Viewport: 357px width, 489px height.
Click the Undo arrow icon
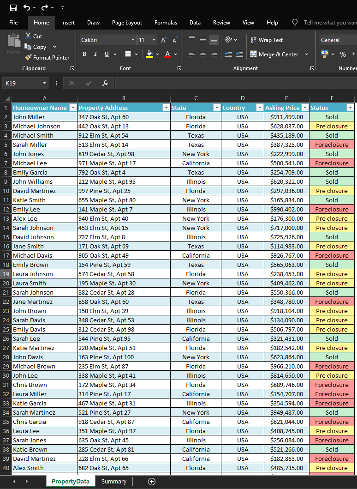[x=27, y=7]
